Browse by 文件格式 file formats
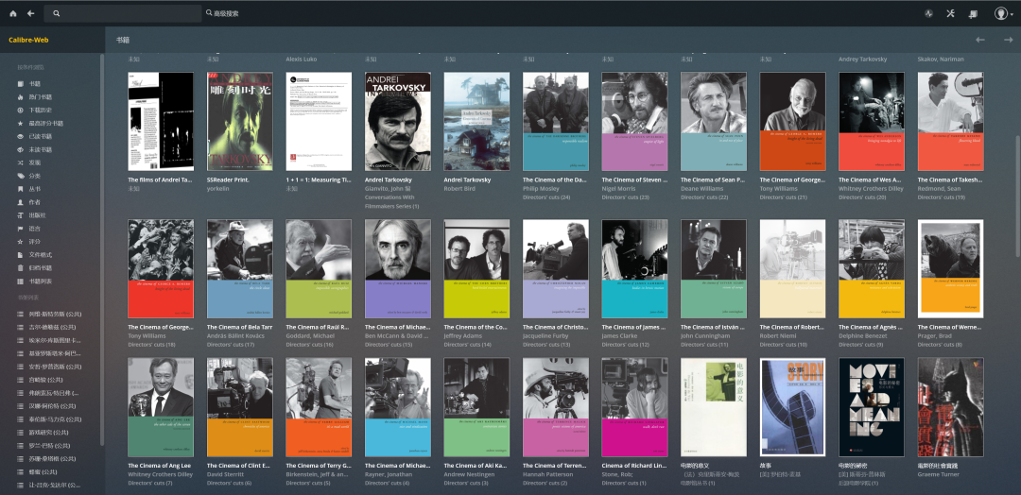1021x495 pixels. click(x=35, y=254)
